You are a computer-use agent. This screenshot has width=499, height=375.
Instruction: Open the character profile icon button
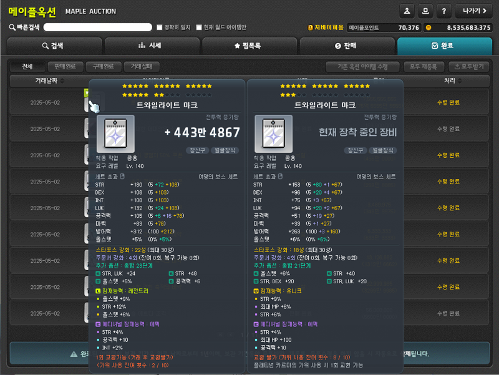pos(407,11)
